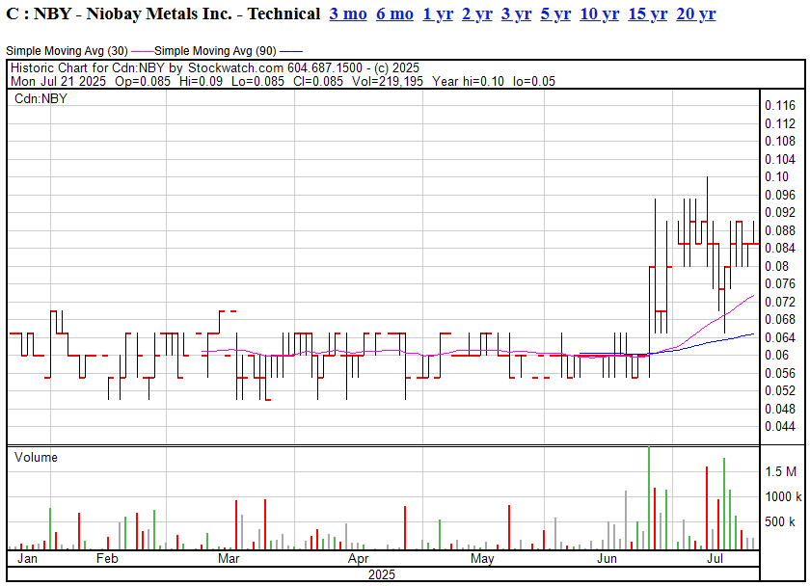View the 2 yr chart range
The height and width of the screenshot is (586, 810).
476,13
